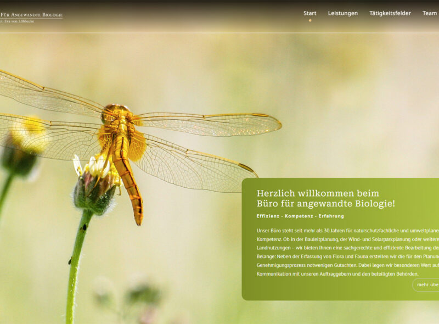Click the 'mehr über' button
The height and width of the screenshot is (324, 439).
[427, 284]
